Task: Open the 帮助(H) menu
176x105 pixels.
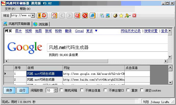Action: tap(25, 9)
